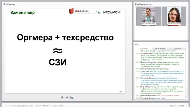Click Павел УА's chat message

(x=160, y=73)
